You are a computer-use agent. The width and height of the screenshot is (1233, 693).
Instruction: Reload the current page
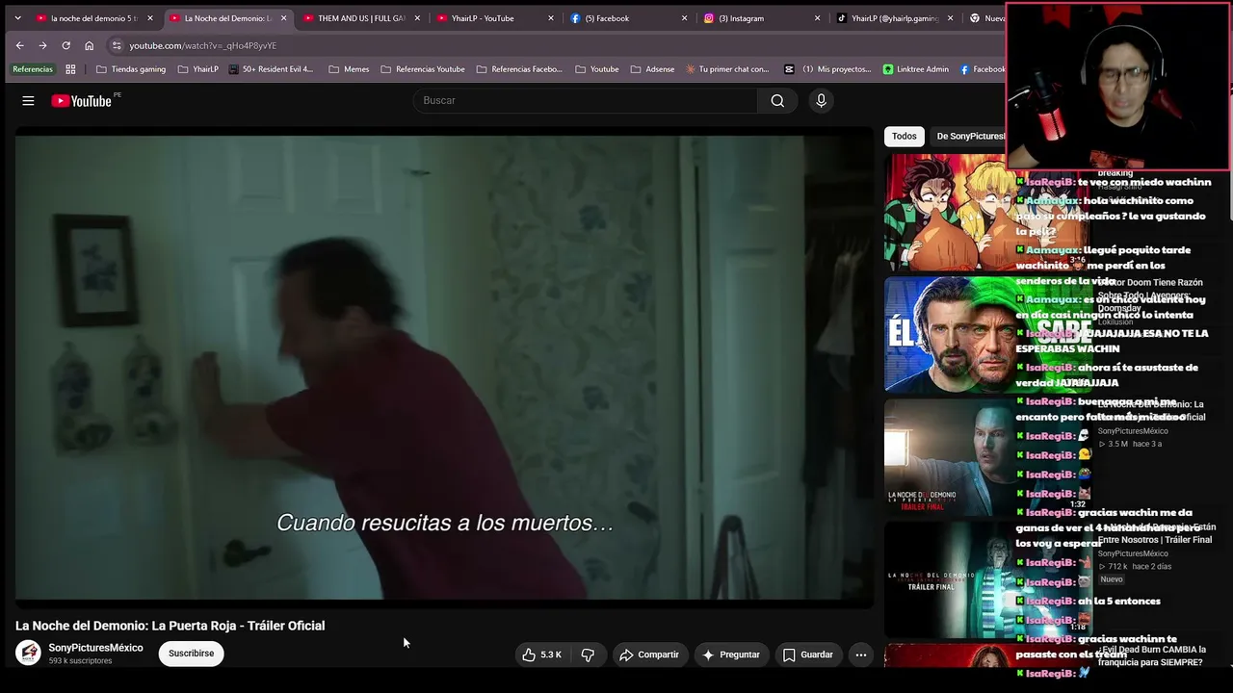point(66,45)
